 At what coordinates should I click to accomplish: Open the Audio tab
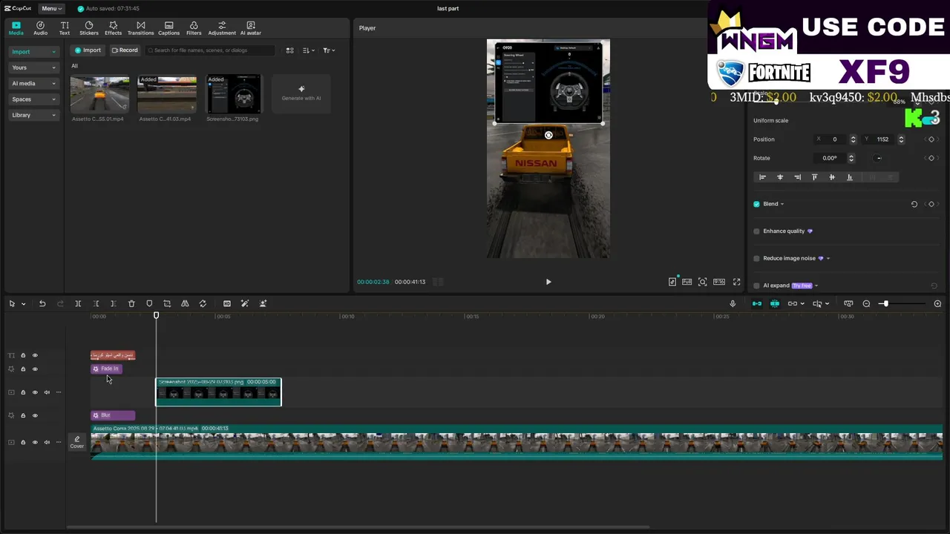40,28
